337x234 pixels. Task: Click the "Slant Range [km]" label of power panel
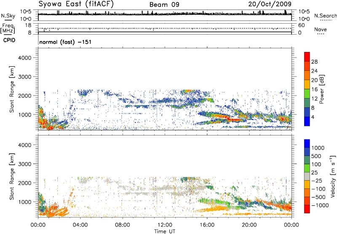[x=12, y=89]
